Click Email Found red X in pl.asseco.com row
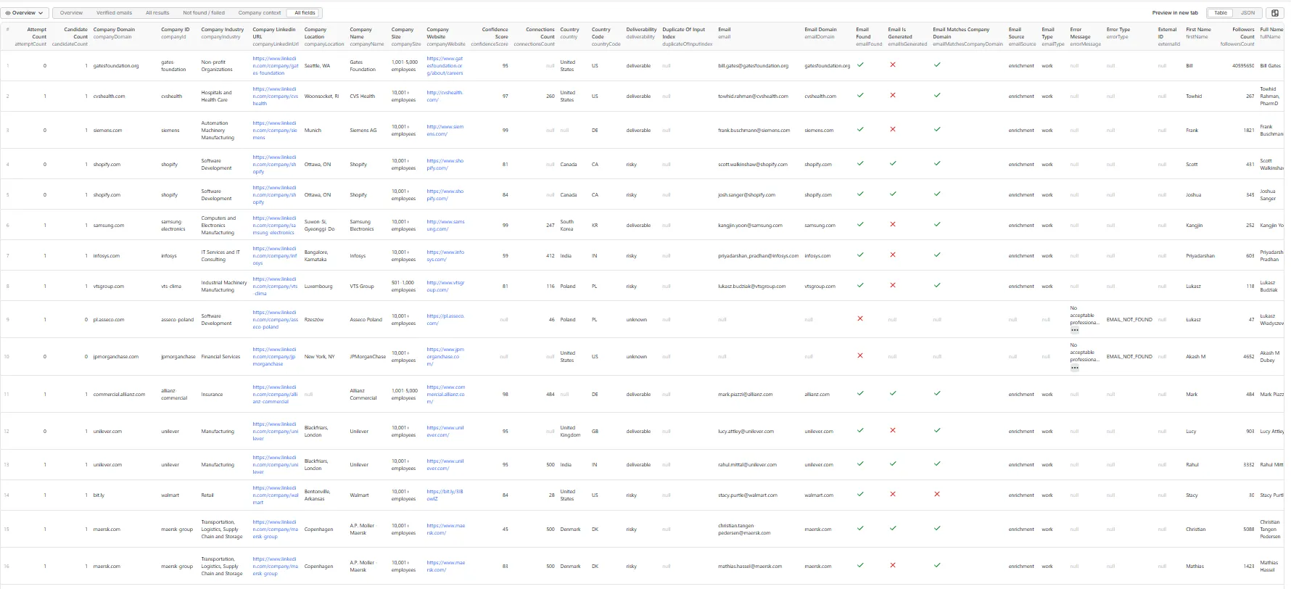Image resolution: width=1291 pixels, height=589 pixels. (860, 318)
